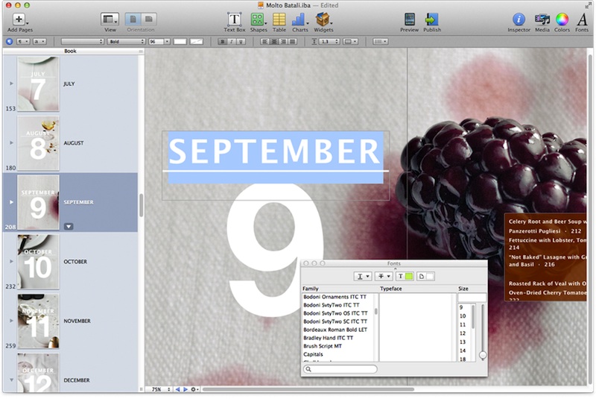Toggle italic text style in format bar
The image size is (596, 399).
coord(232,42)
